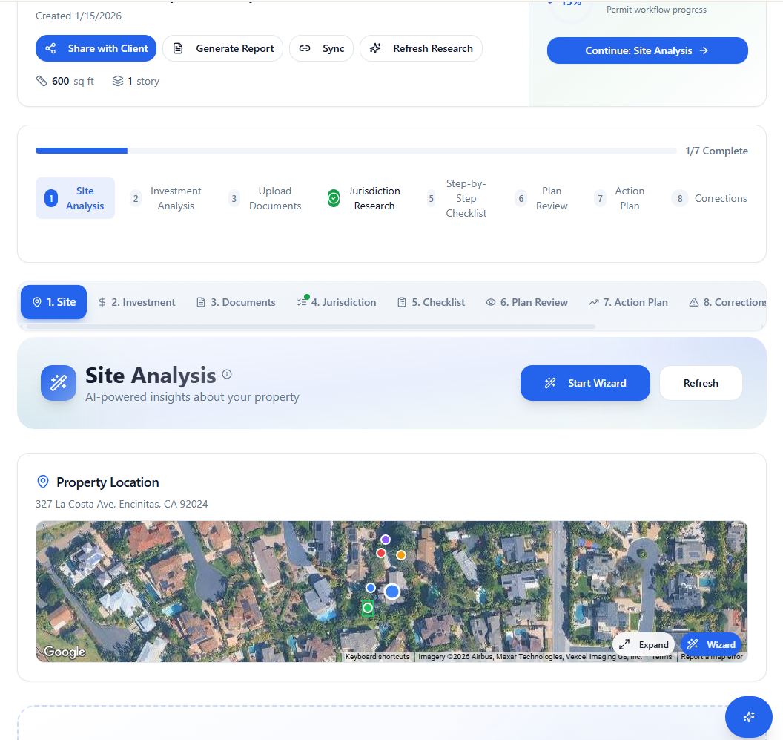
Task: Continue to Site Analysis
Action: [647, 50]
